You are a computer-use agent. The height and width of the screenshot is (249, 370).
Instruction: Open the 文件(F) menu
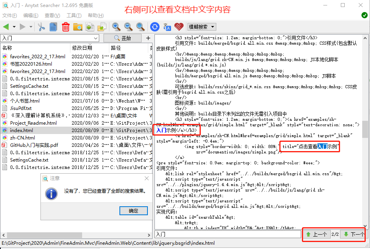coord(9,16)
